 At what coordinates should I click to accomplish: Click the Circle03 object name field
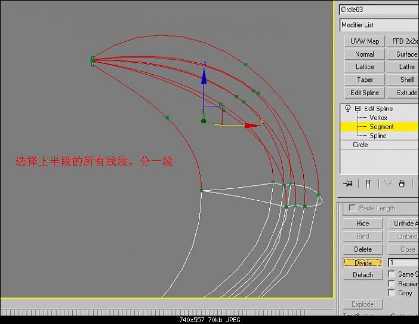(379, 10)
